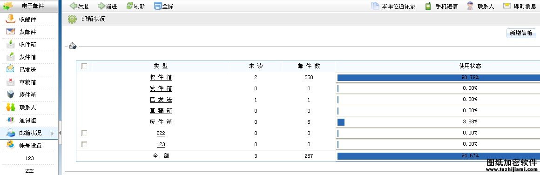Select 帐号设置 in the sidebar menu
Screen dimensions: 540x175
pyautogui.click(x=30, y=145)
